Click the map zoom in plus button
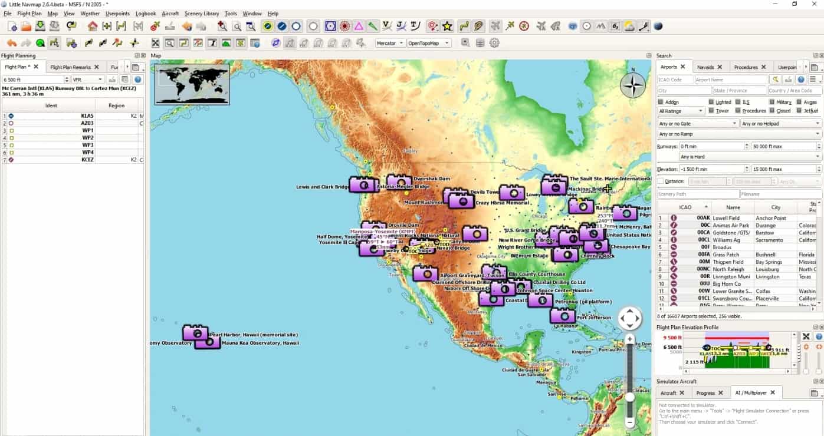 point(630,339)
